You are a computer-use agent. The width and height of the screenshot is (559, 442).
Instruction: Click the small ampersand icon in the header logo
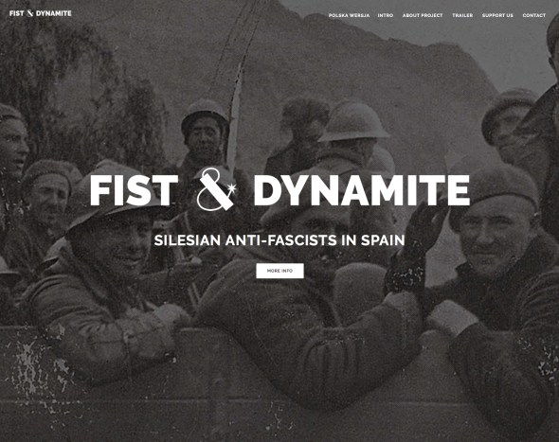pyautogui.click(x=30, y=13)
